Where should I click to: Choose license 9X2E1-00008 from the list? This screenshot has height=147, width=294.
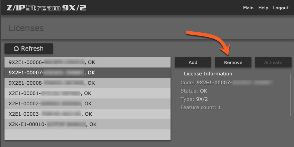coord(52,83)
